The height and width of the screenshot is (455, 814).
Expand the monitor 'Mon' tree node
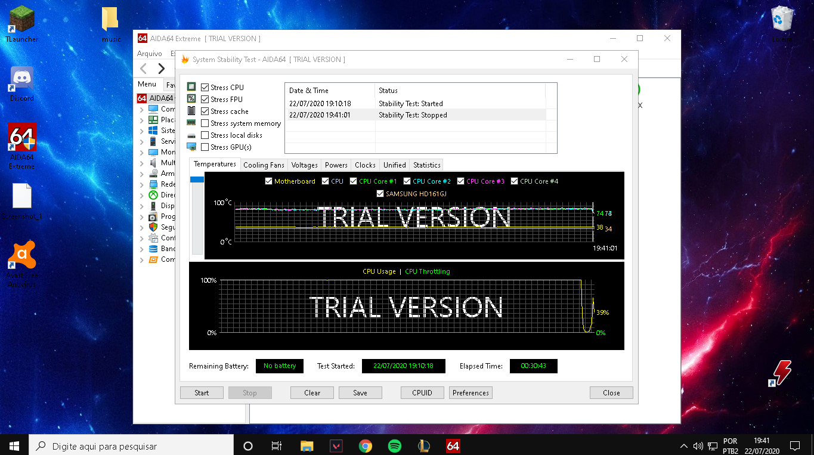coord(141,153)
